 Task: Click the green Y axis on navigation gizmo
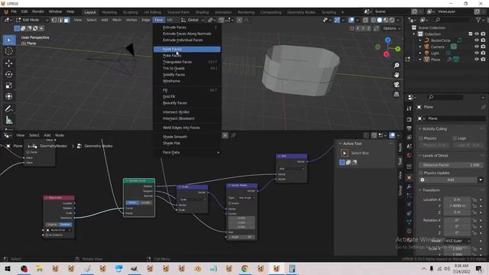pos(398,49)
